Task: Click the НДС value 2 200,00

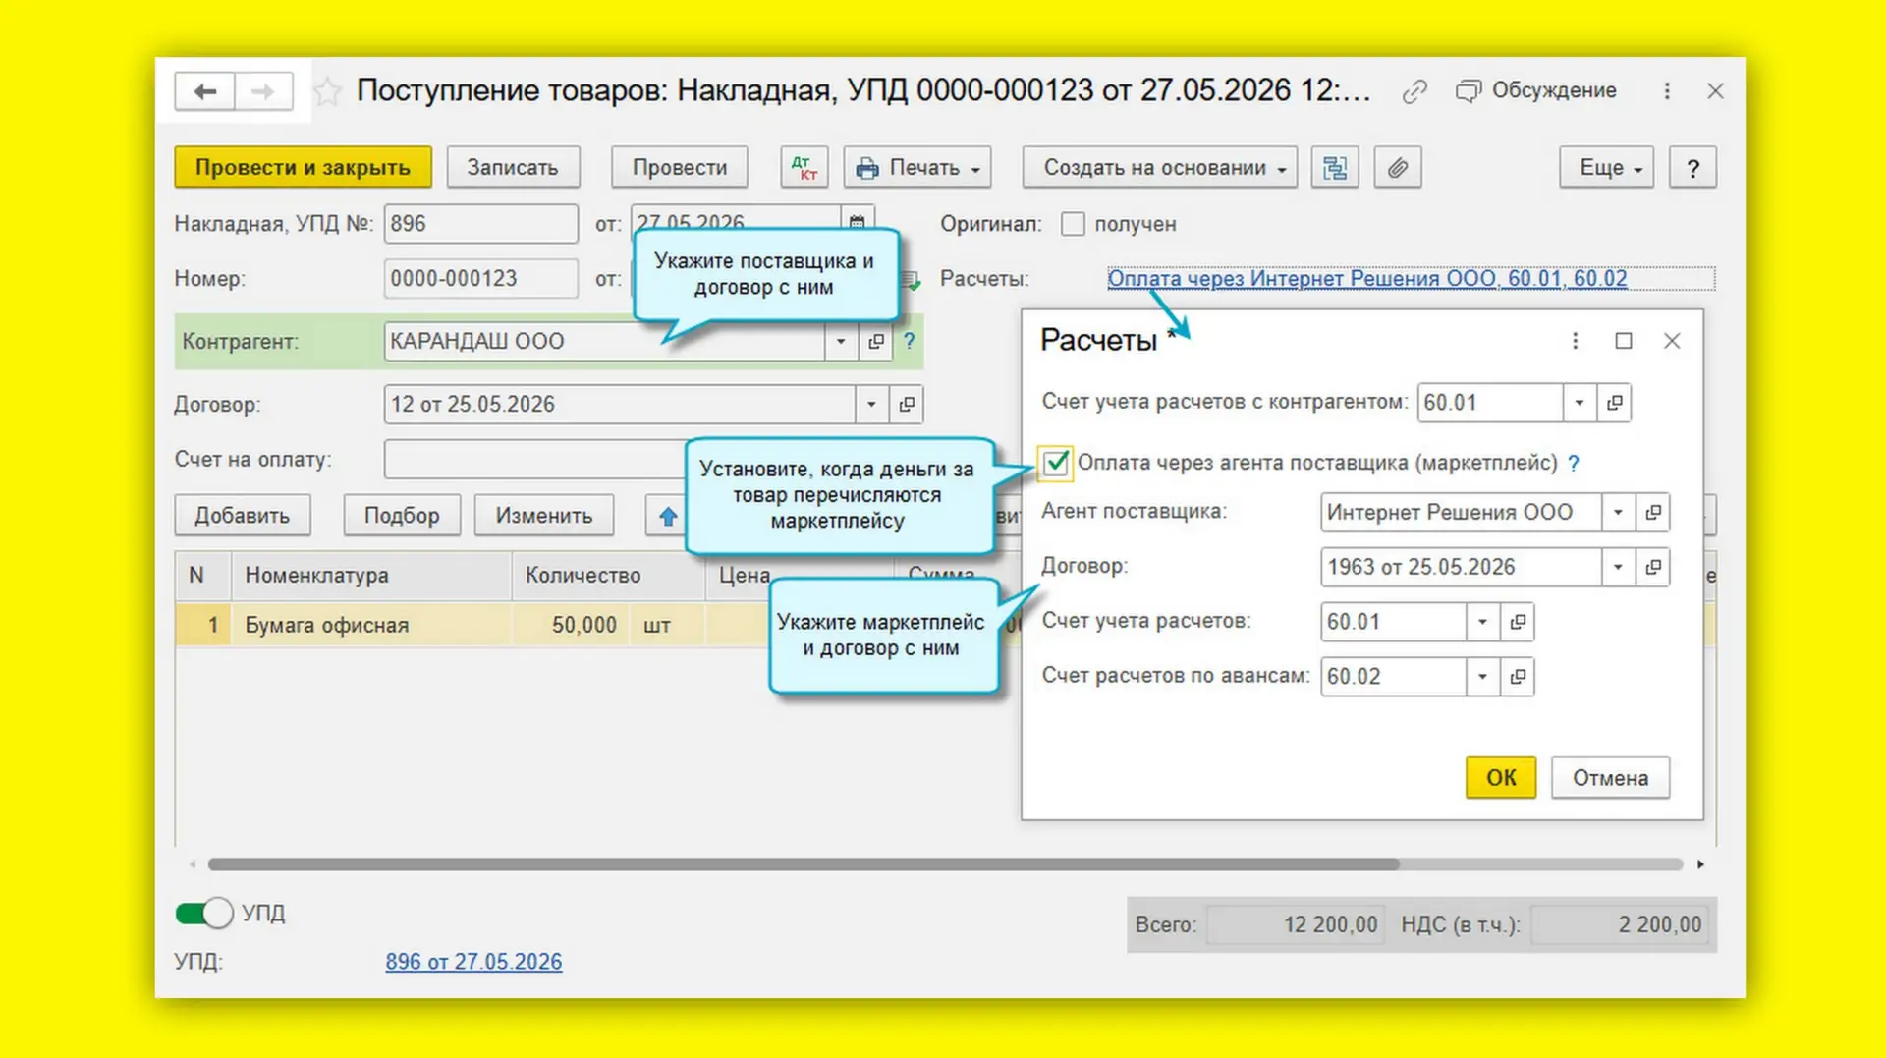Action: pyautogui.click(x=1619, y=925)
